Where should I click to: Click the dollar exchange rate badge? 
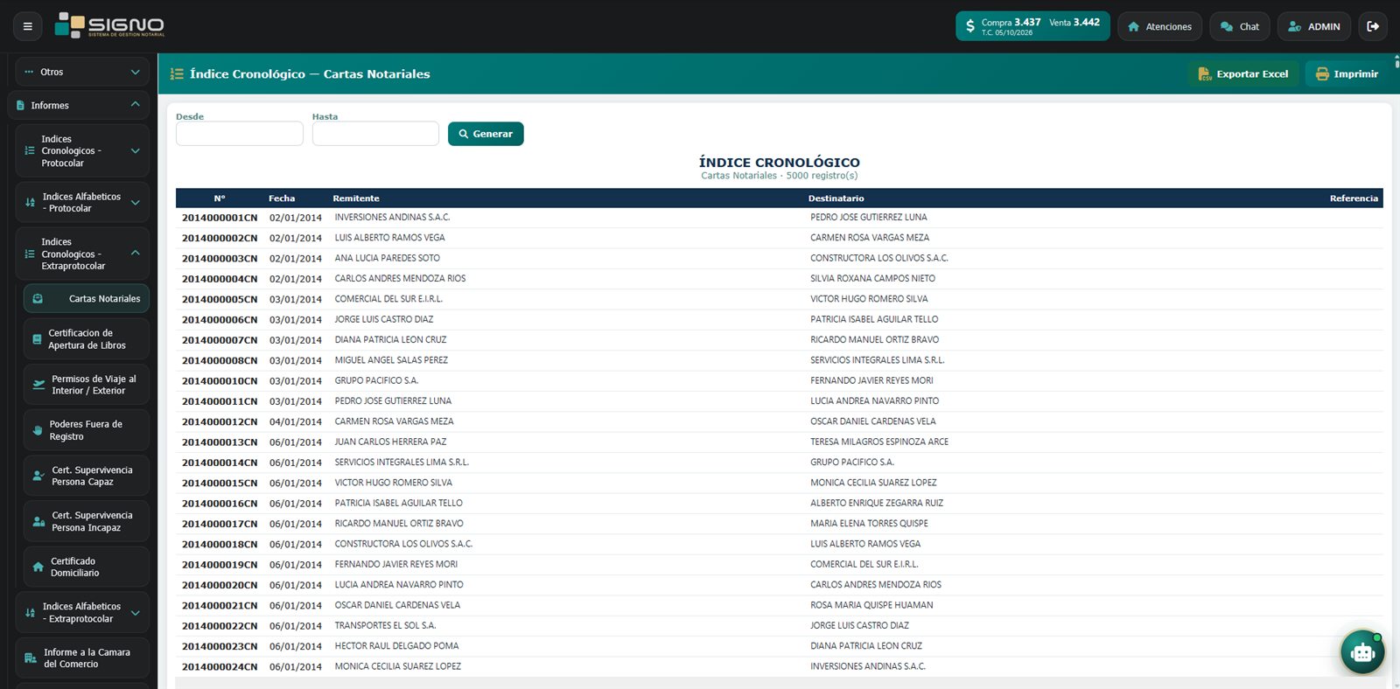[1032, 26]
